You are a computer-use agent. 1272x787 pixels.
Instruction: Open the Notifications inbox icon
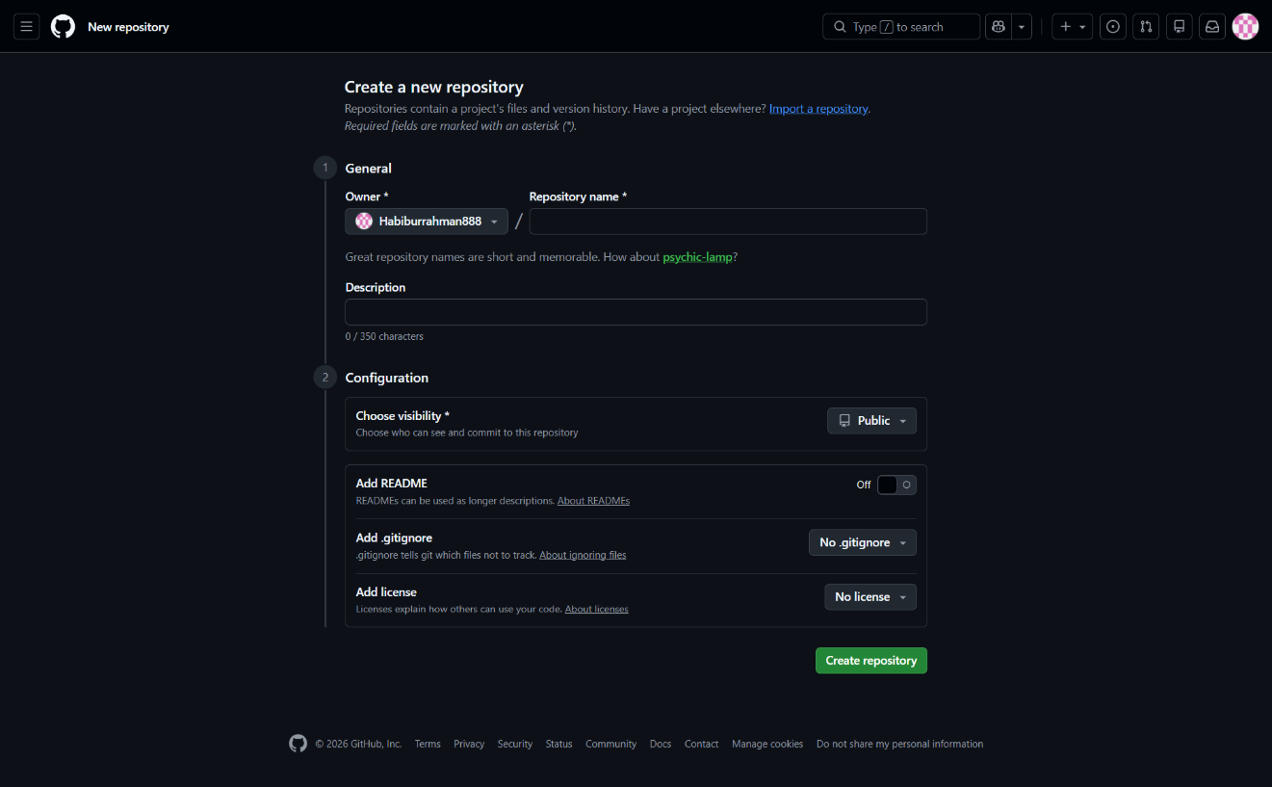pyautogui.click(x=1212, y=27)
